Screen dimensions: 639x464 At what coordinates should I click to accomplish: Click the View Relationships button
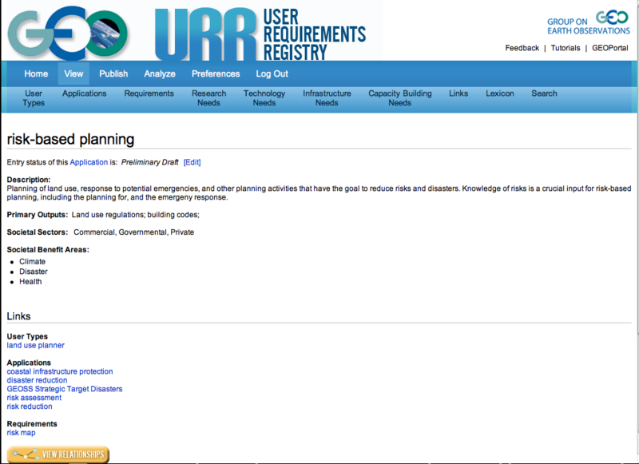[58, 454]
